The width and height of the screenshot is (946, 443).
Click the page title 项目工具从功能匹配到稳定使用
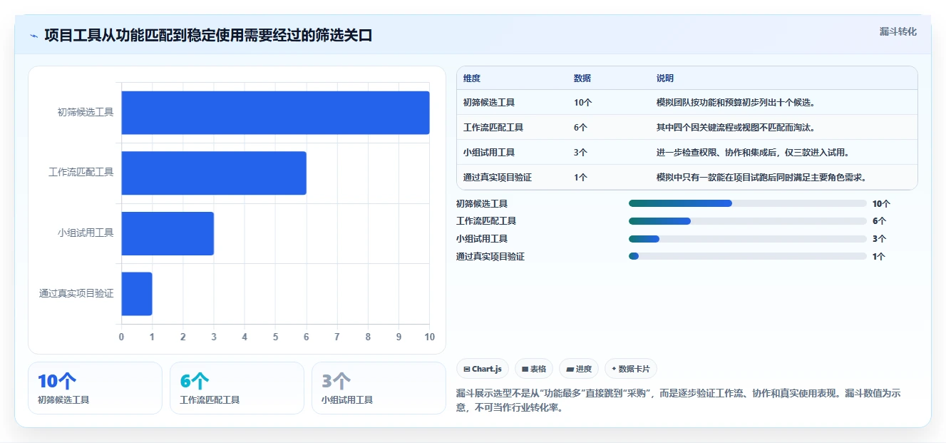[x=208, y=36]
